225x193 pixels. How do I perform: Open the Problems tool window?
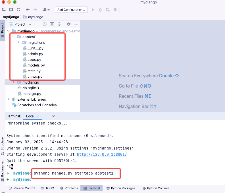click(x=69, y=188)
